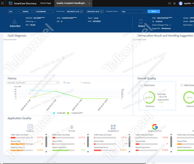
Task: Expand the Total Score card chevron
Action: (162, 106)
